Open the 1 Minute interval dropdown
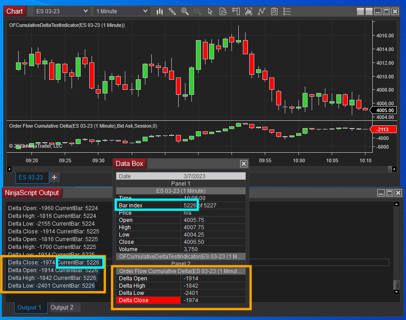This screenshot has width=406, height=320. point(122,11)
